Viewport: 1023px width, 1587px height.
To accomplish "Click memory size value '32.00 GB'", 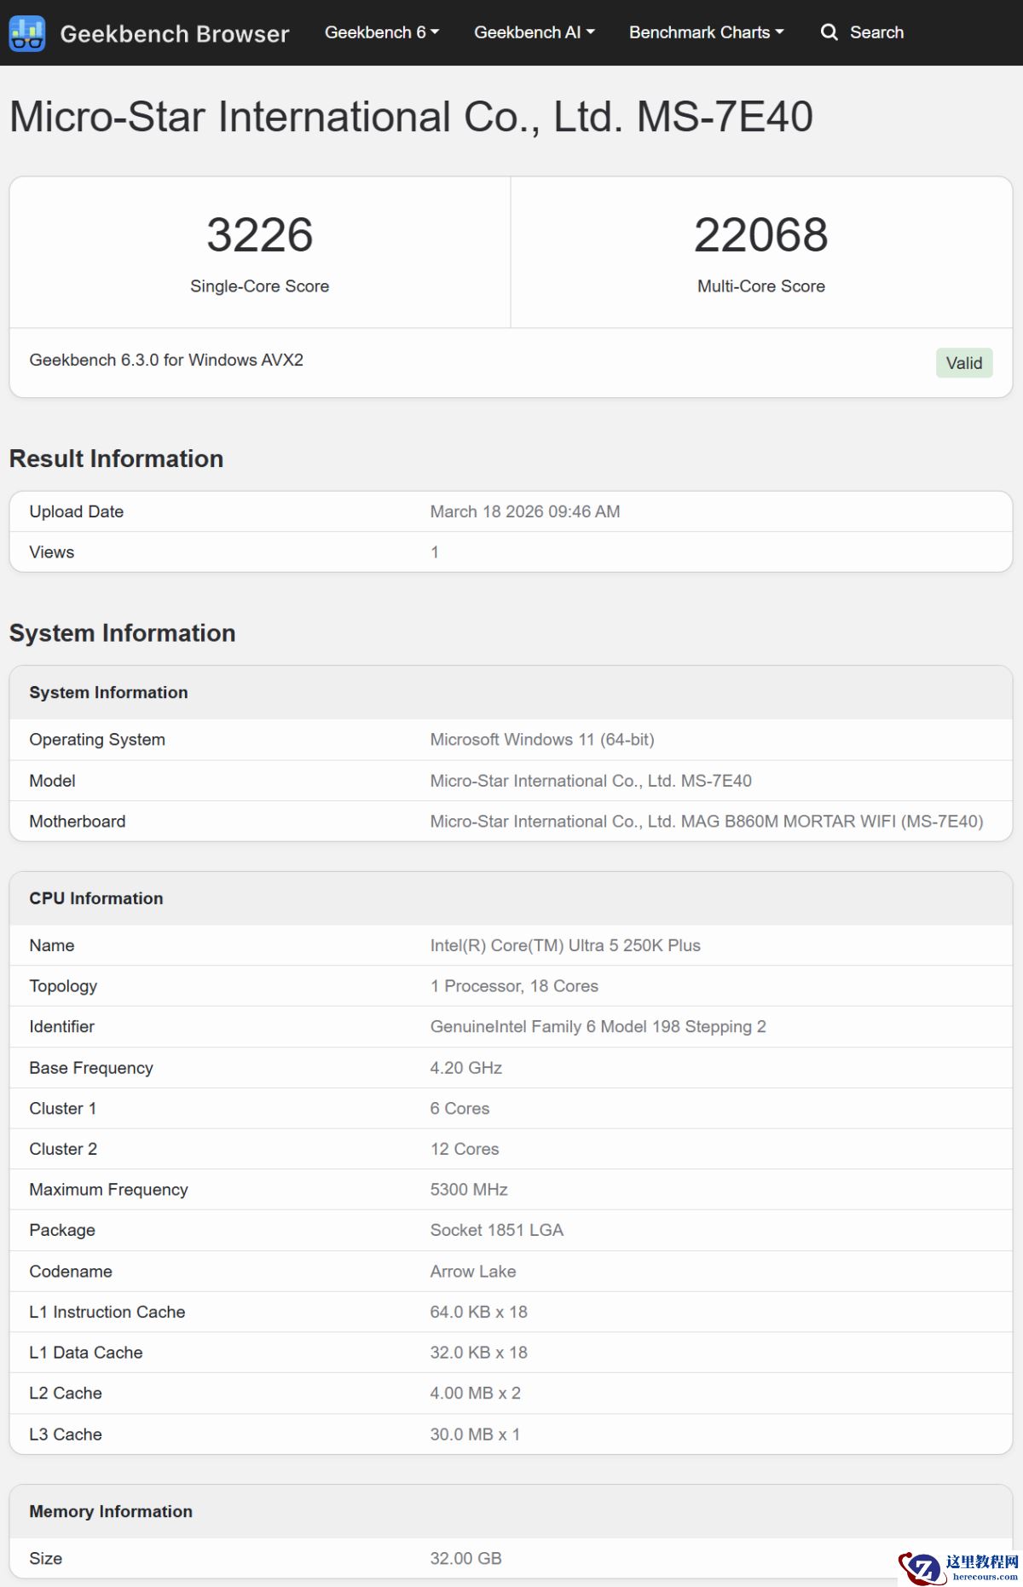I will pyautogui.click(x=466, y=1559).
